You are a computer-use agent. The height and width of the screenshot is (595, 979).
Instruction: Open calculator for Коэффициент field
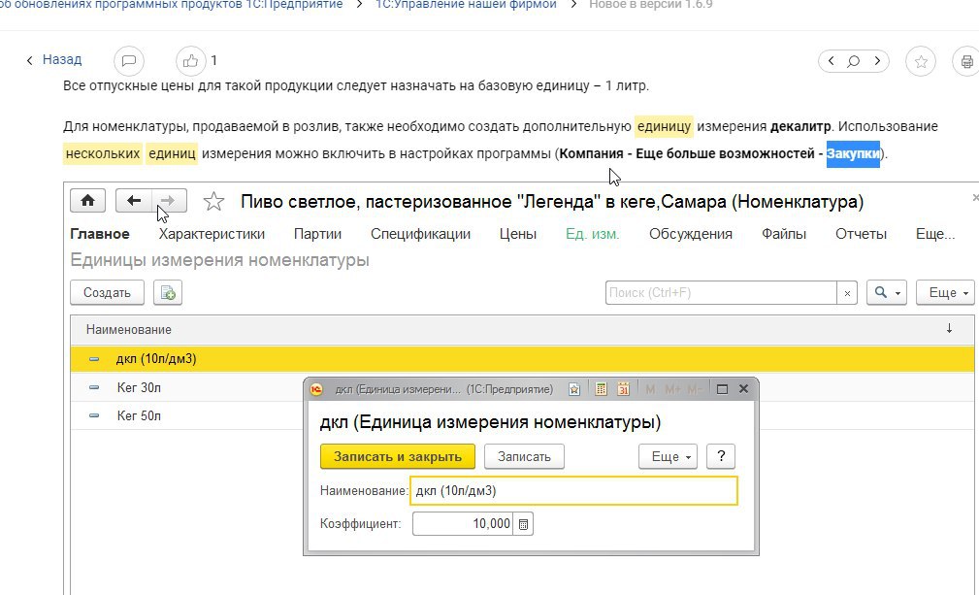523,524
